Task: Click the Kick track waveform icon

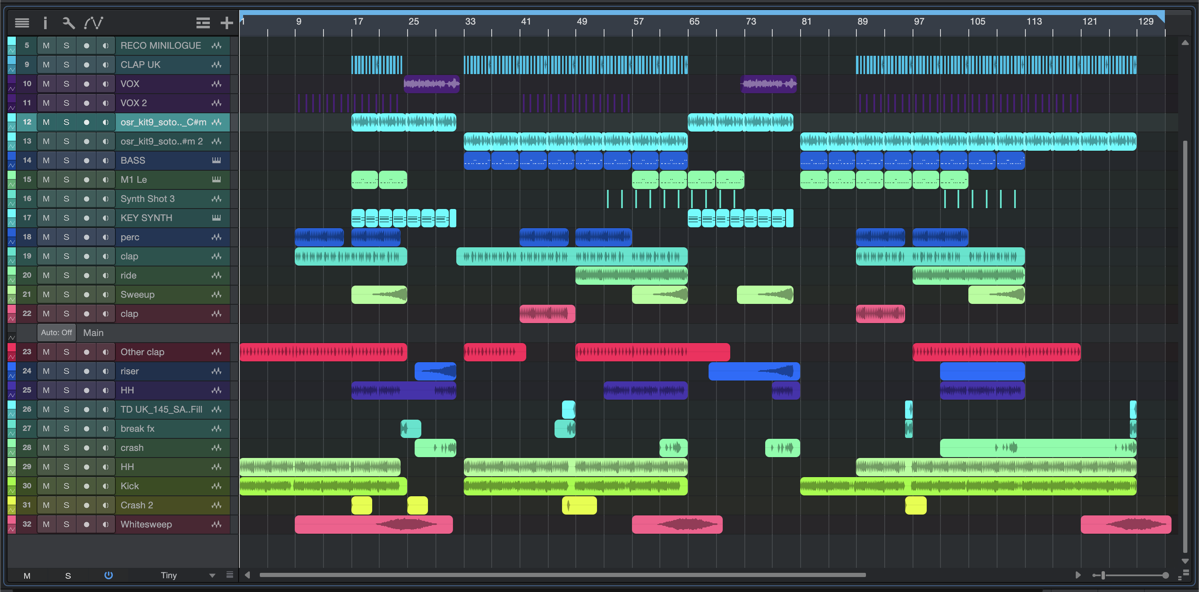Action: [x=216, y=486]
